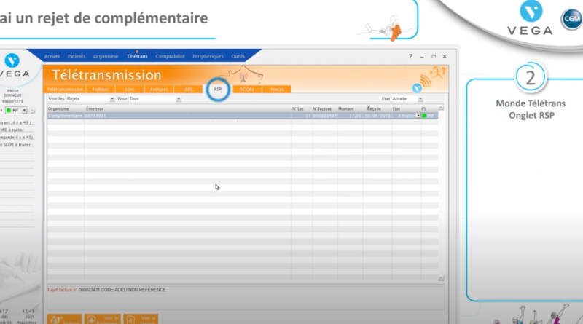Sort by the PS column header

pyautogui.click(x=424, y=109)
